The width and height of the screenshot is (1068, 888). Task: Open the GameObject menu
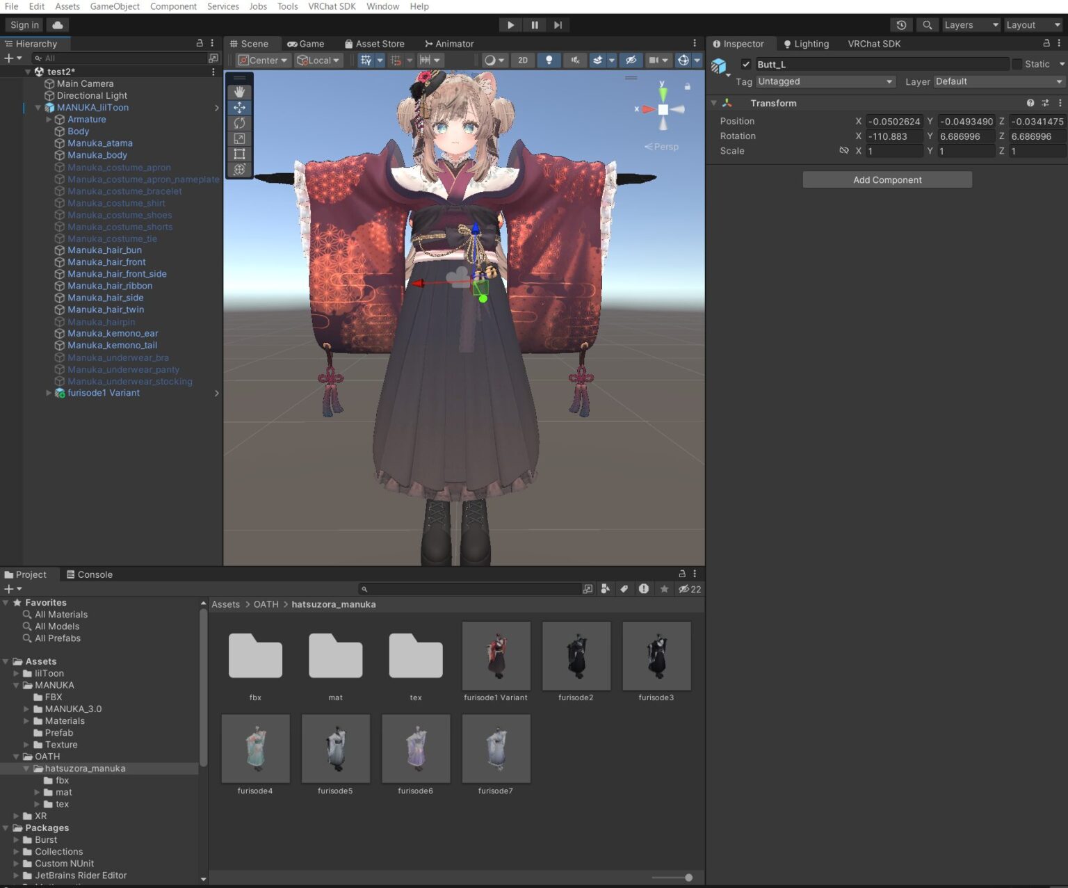pyautogui.click(x=115, y=6)
